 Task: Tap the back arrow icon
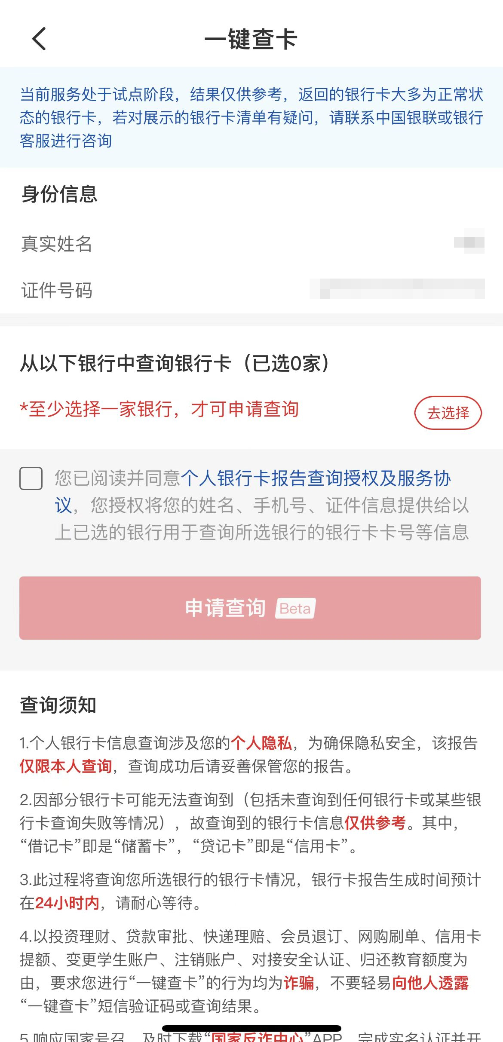click(39, 39)
